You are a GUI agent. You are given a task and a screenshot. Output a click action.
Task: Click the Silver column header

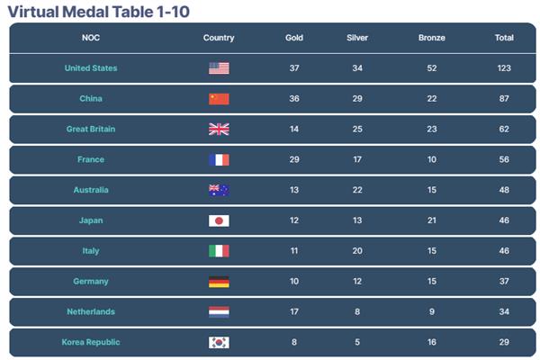tap(357, 38)
